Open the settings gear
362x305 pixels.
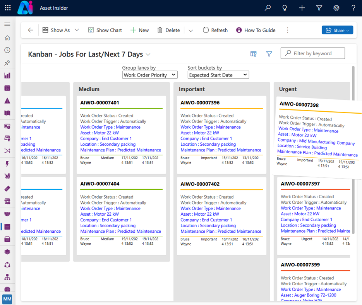click(336, 8)
